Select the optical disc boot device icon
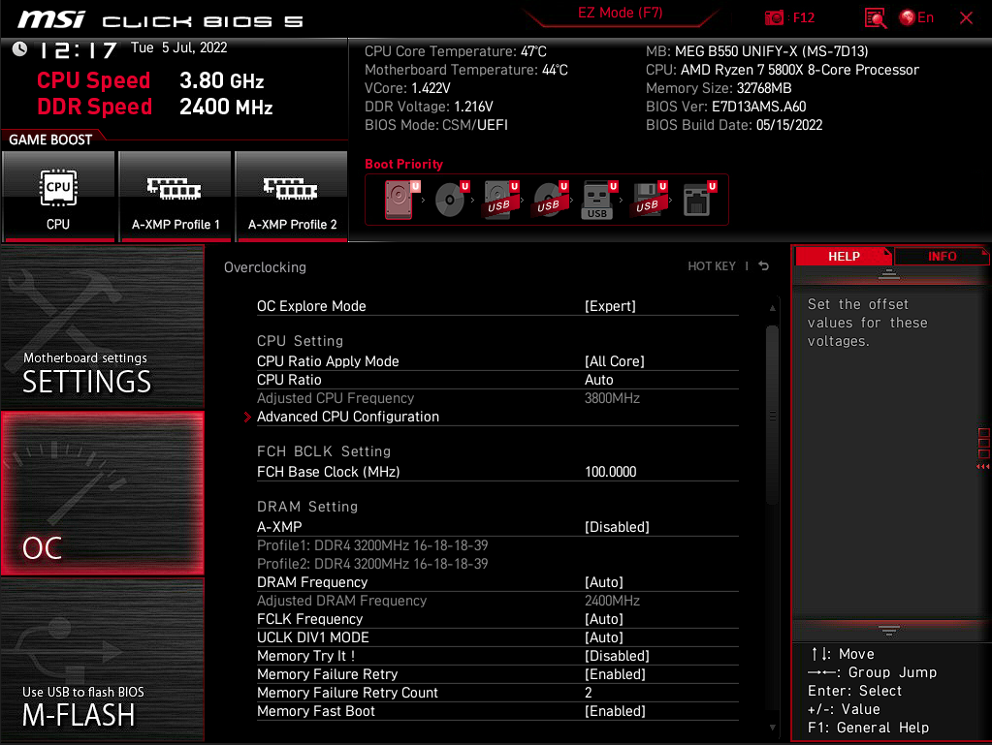 452,200
